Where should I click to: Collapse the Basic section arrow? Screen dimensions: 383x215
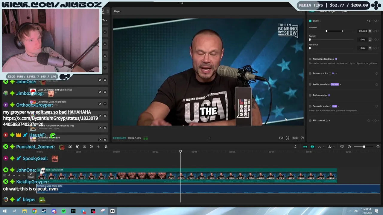click(x=320, y=21)
